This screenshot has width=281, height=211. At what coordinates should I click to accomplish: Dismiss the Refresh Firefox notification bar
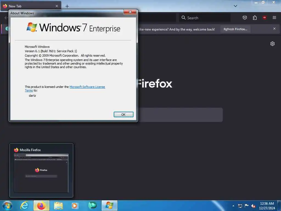(x=274, y=29)
